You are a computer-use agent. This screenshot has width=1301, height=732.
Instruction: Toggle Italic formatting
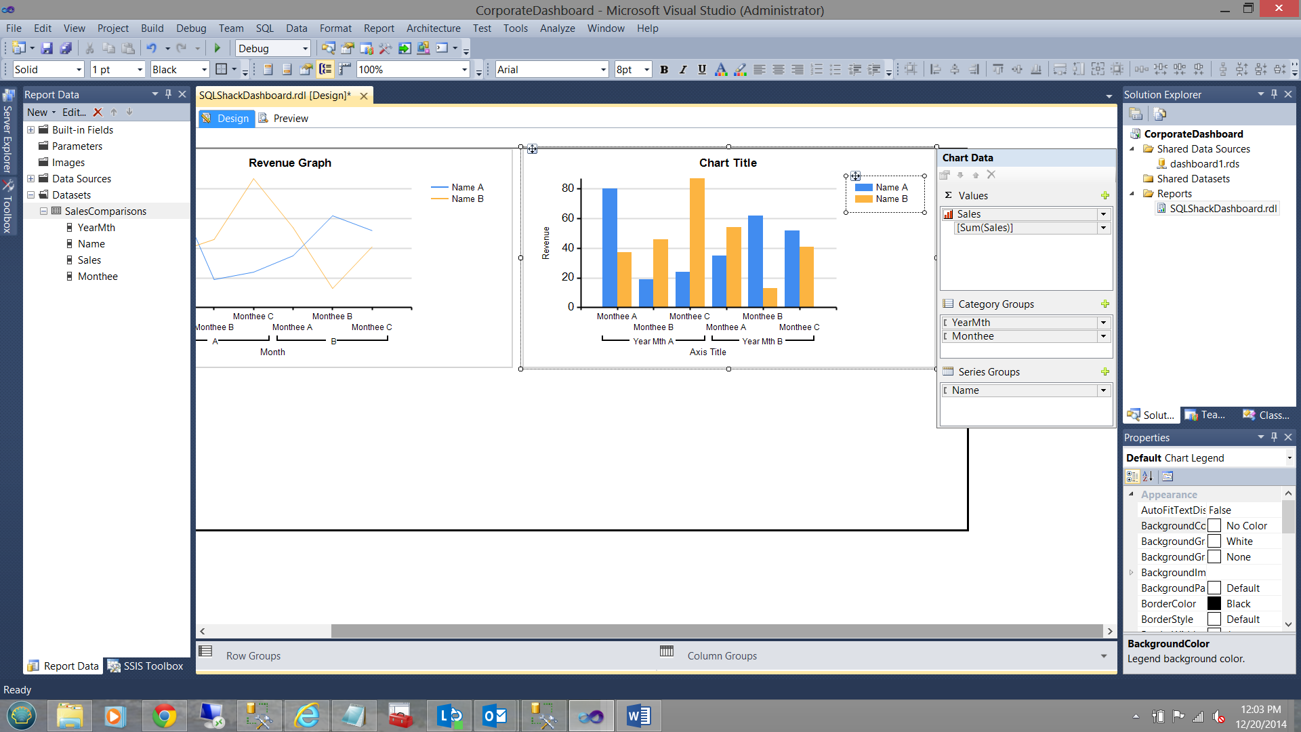[683, 69]
